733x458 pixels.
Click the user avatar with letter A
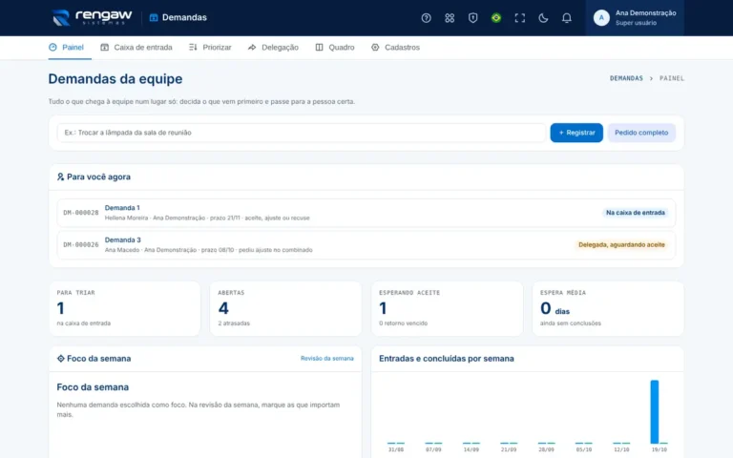[601, 18]
